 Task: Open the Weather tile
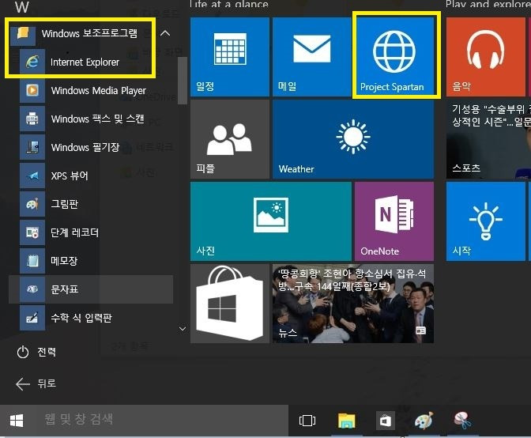[353, 139]
